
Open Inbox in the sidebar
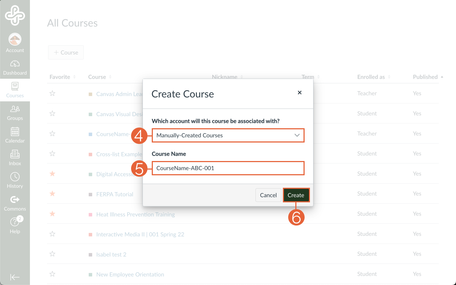[x=15, y=158]
